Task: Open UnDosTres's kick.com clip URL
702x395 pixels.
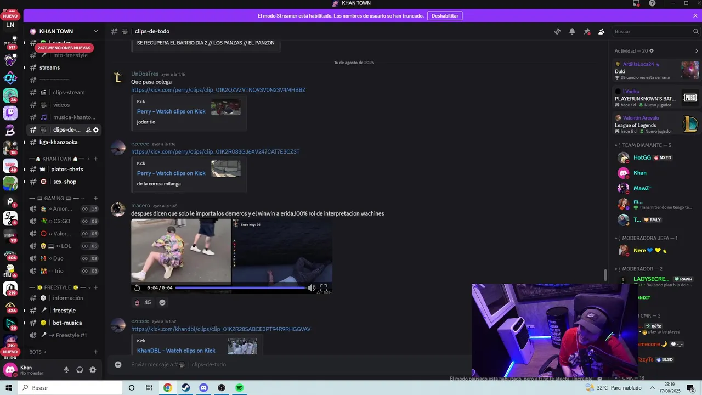Action: tap(218, 90)
